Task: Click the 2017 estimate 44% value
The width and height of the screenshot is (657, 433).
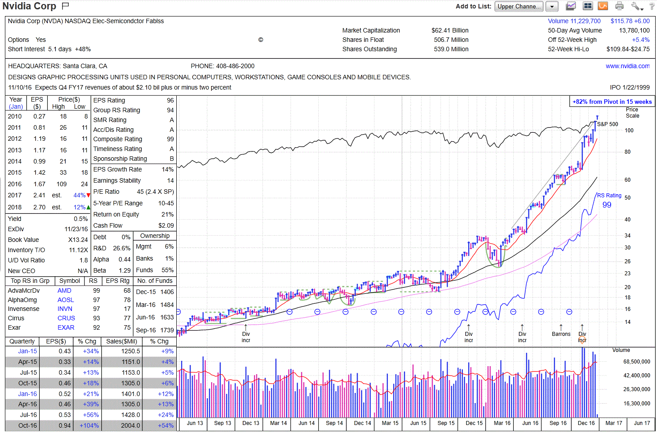Action: coord(79,195)
